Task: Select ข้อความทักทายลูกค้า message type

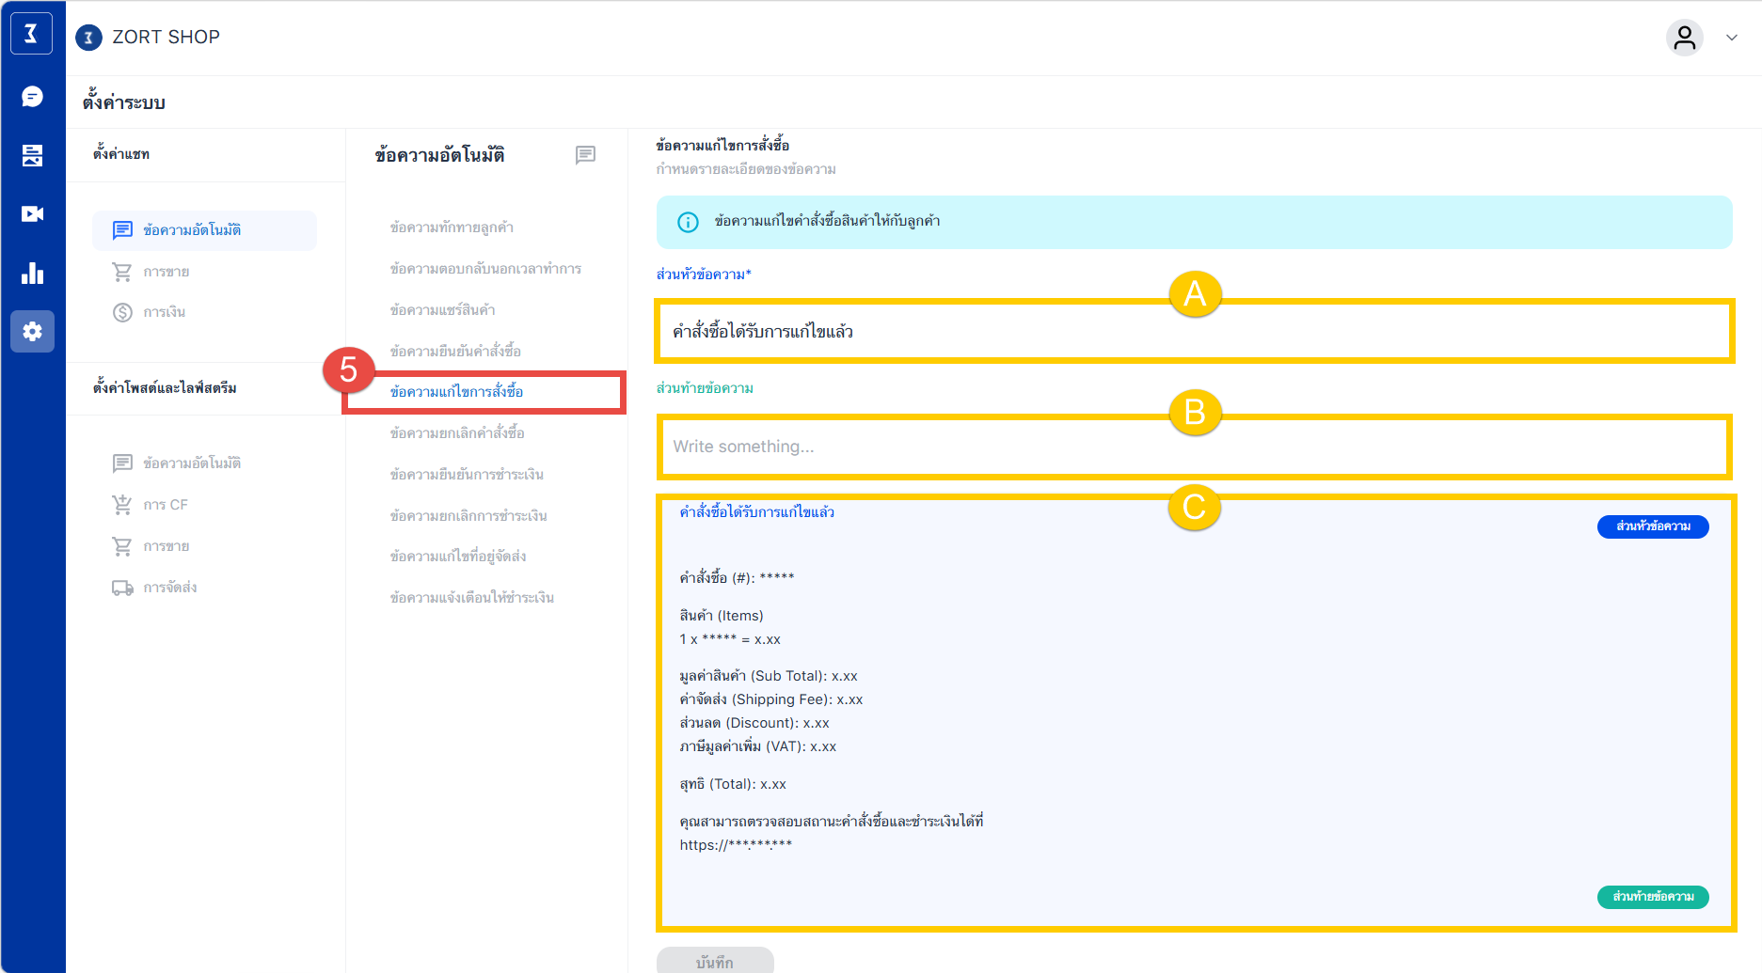Action: pos(452,228)
